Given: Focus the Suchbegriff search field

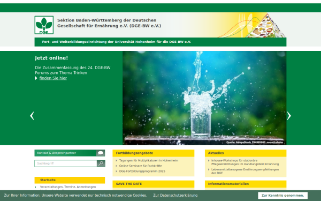Looking at the screenshot, I should 66,163.
